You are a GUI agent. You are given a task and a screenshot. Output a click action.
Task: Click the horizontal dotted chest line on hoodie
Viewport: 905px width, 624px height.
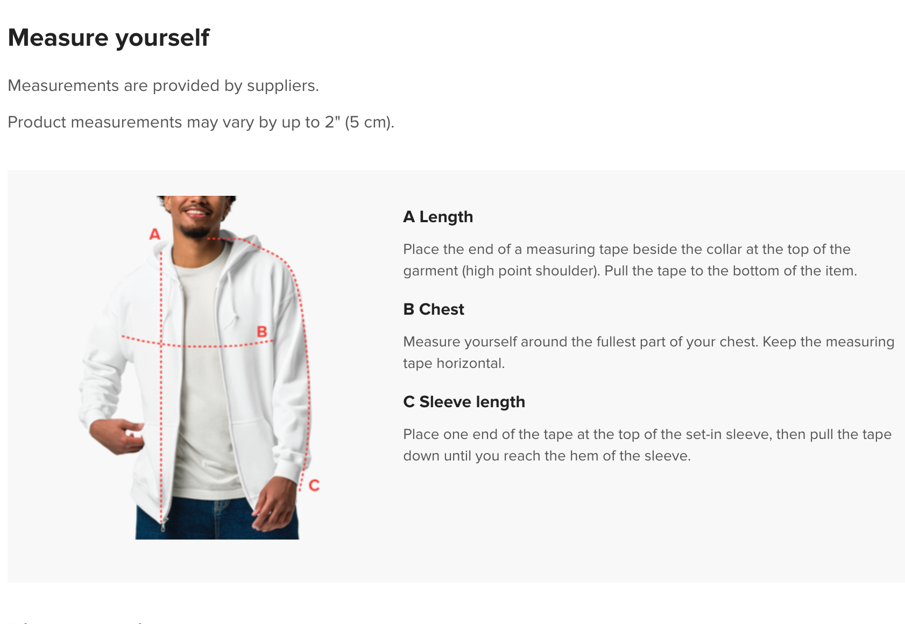point(197,343)
